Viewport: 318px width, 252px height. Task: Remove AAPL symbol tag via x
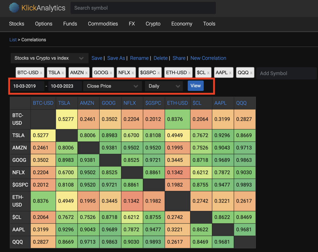pyautogui.click(x=230, y=73)
